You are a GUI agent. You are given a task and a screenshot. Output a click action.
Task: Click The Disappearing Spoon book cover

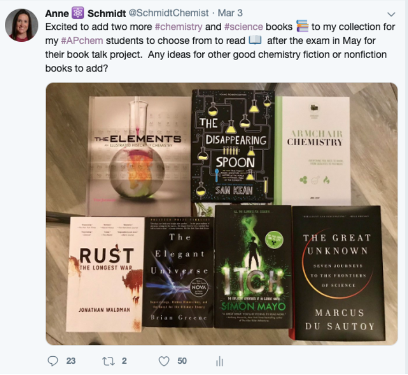(x=233, y=146)
